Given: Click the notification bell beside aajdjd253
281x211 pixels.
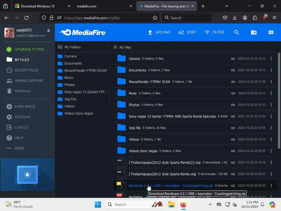Looking at the screenshot, I should coord(49,30).
